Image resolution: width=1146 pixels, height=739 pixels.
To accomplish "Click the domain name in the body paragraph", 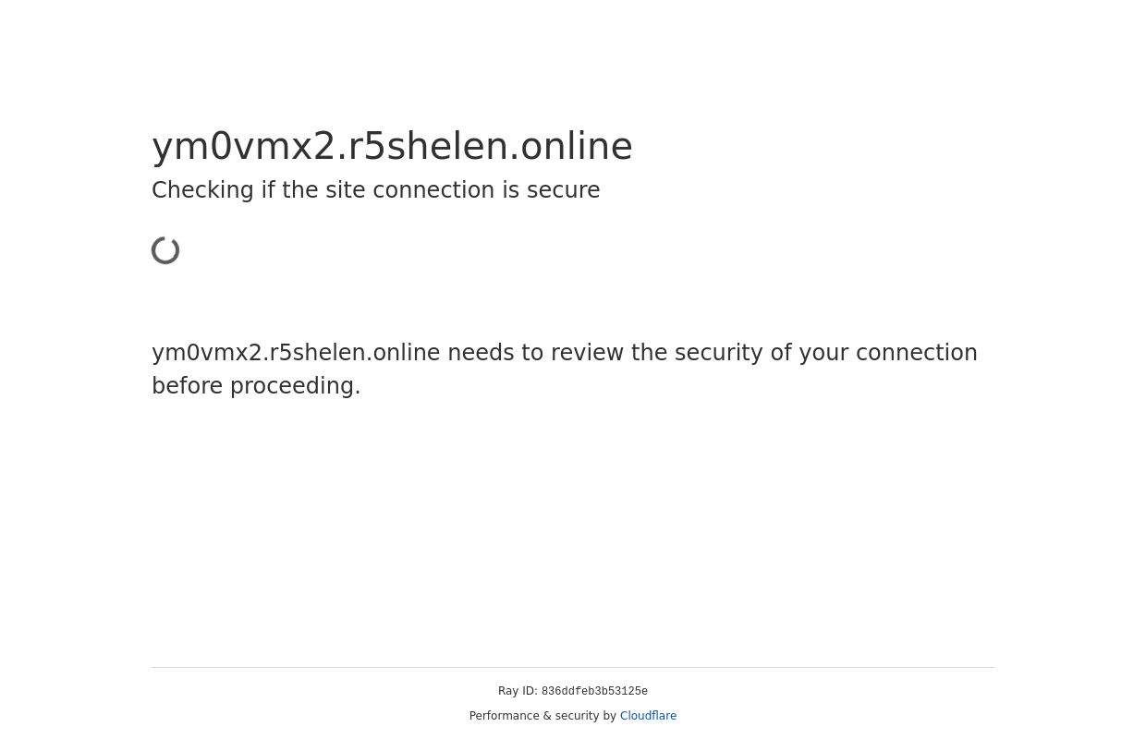I will point(296,353).
